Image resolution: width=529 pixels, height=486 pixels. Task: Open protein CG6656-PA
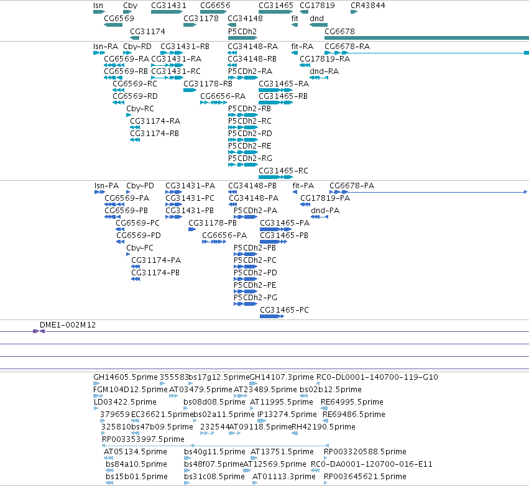[x=214, y=242]
